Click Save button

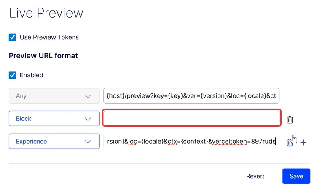pyautogui.click(x=296, y=176)
